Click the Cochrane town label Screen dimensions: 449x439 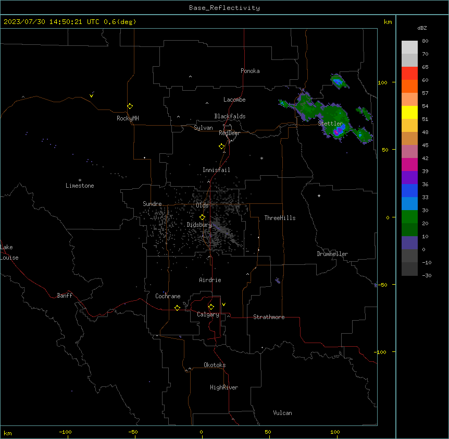[168, 296]
